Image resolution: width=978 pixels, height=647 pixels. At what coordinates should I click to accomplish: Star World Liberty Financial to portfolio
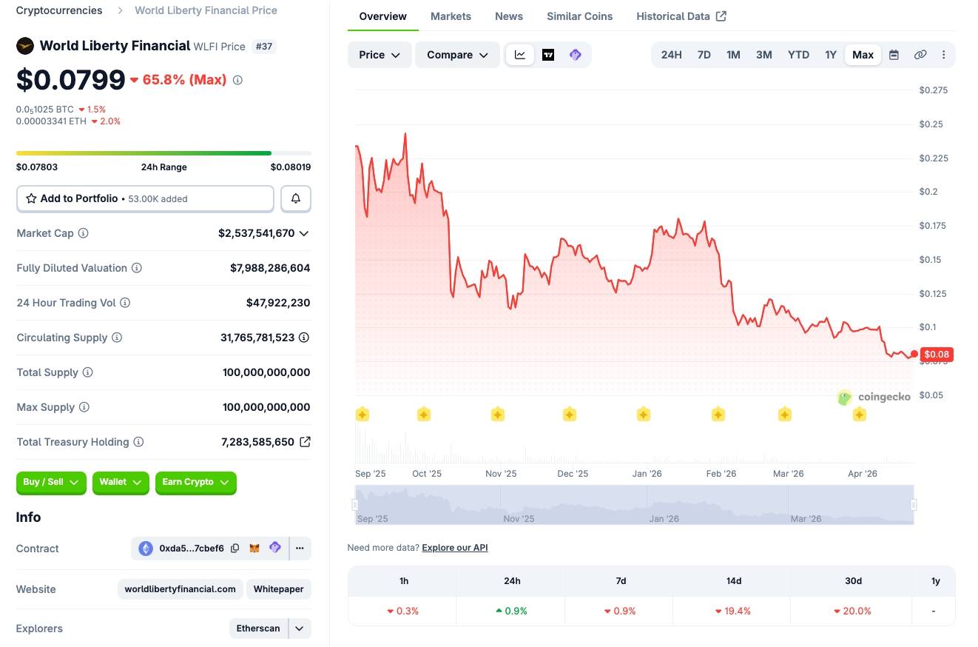click(x=31, y=198)
